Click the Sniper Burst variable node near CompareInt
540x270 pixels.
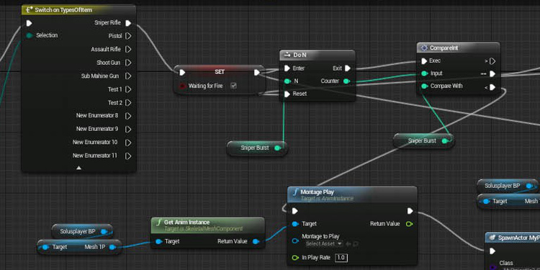coord(423,141)
